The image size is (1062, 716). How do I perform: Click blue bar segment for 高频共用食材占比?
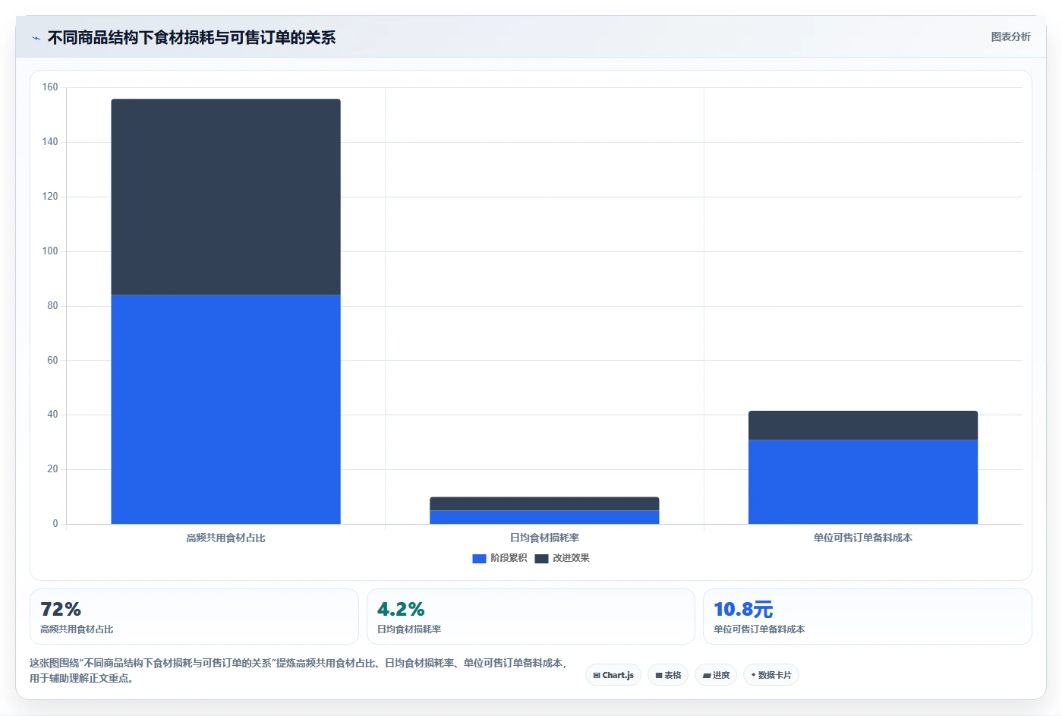(225, 409)
